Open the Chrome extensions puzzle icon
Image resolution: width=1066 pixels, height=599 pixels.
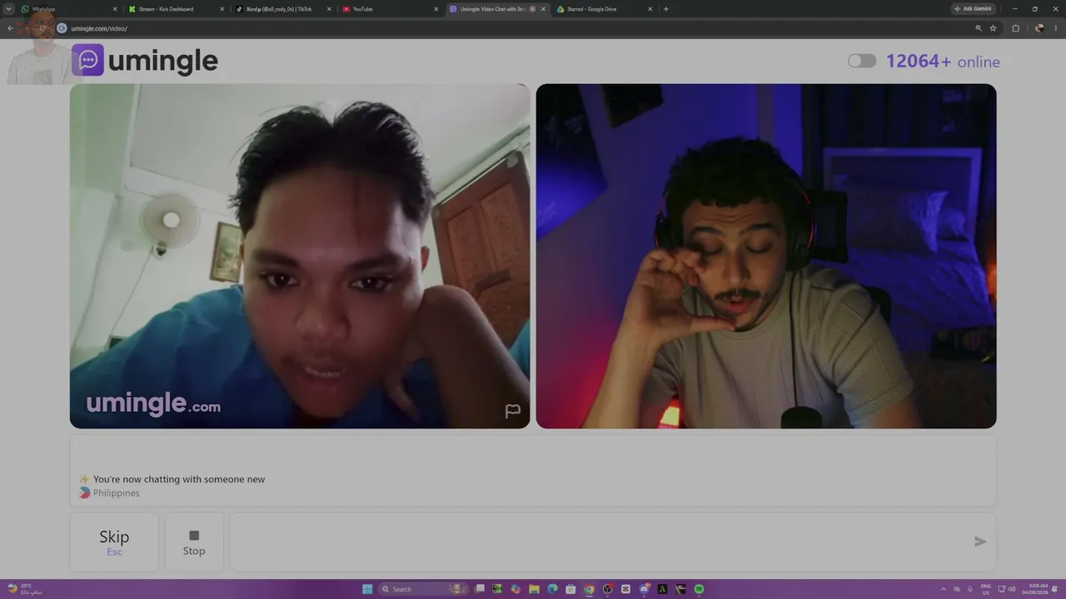tap(1015, 28)
